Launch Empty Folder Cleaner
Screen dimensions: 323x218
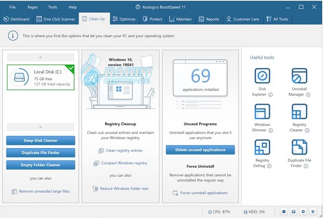[x=40, y=165]
